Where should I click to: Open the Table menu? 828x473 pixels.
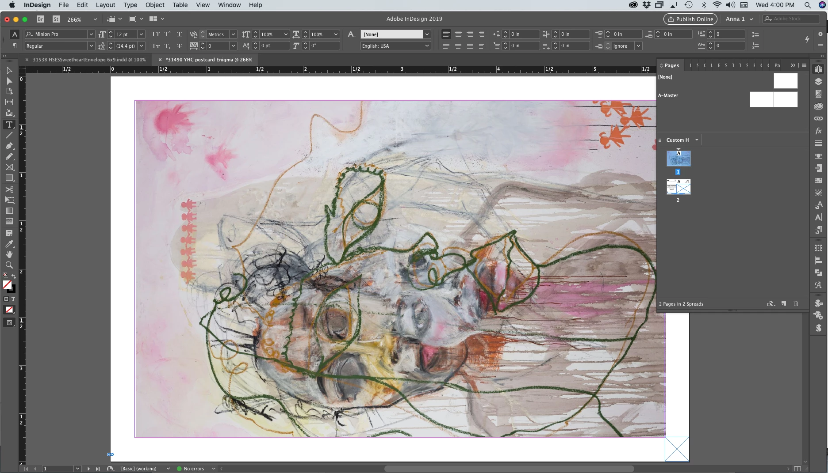pos(180,5)
